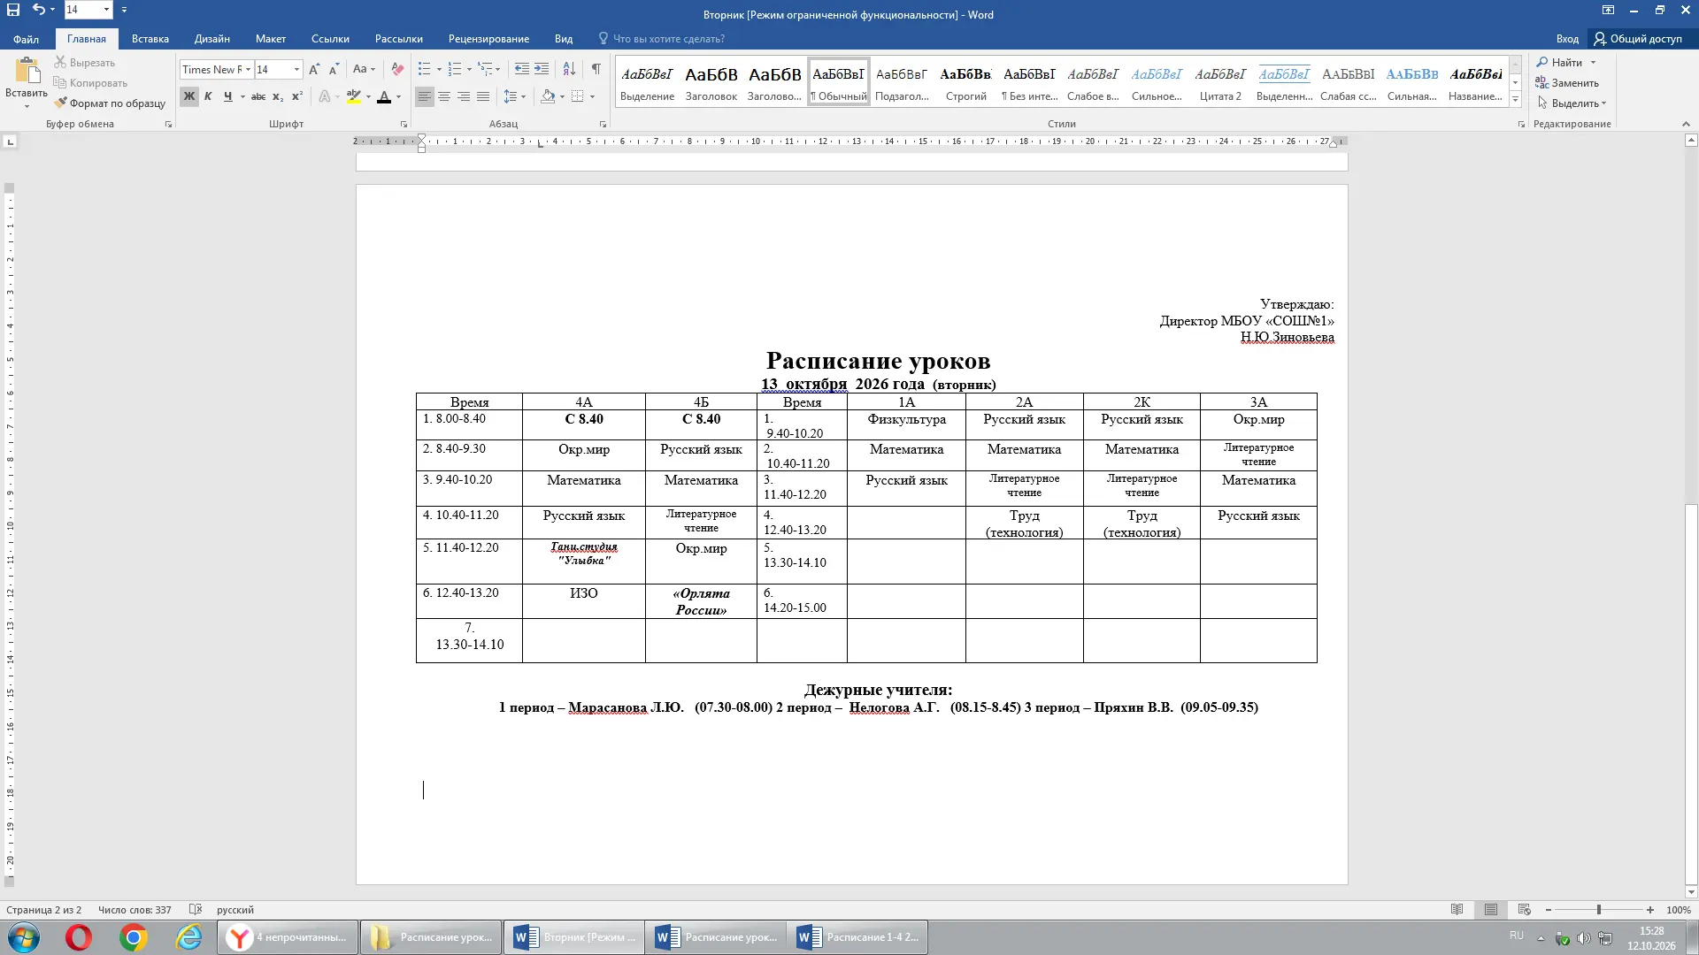
Task: Center the paragraph text
Action: pos(444,96)
